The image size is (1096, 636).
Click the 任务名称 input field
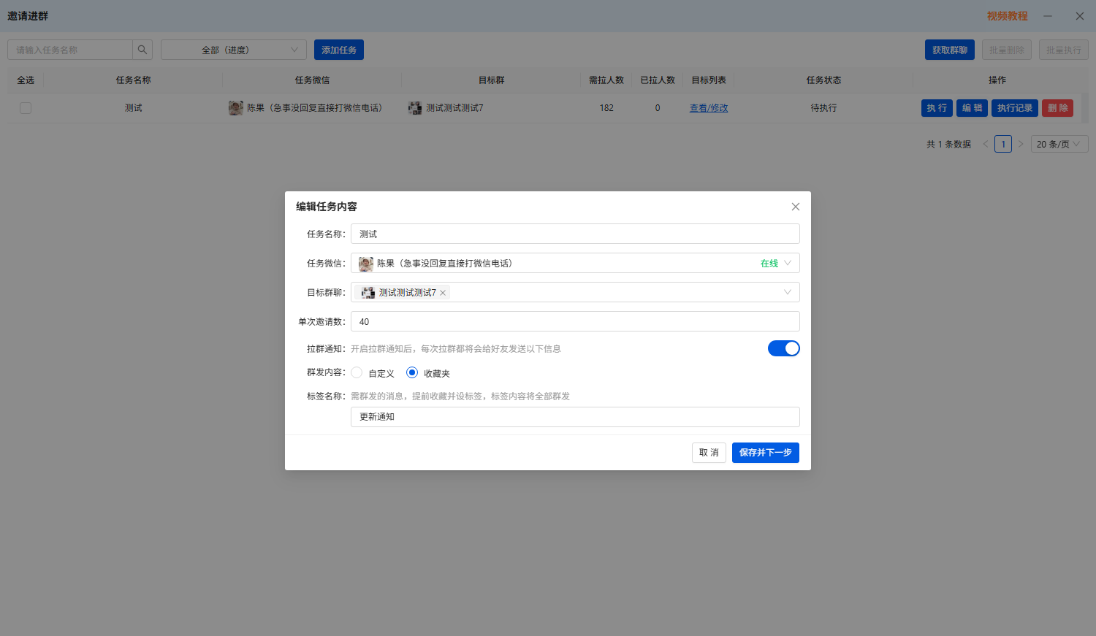(x=575, y=234)
